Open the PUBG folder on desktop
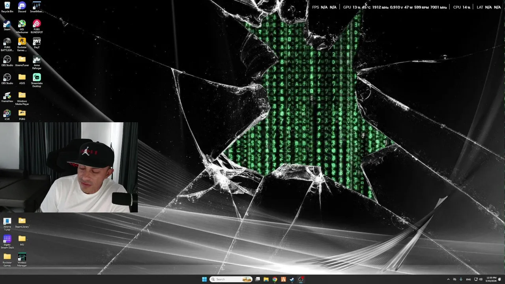This screenshot has height=284, width=505. click(22, 115)
